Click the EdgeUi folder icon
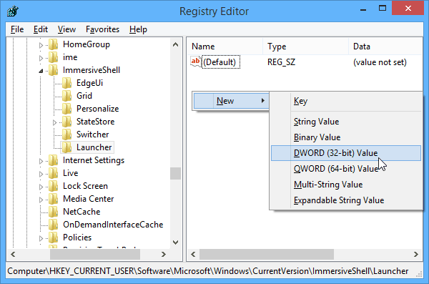 coord(67,83)
